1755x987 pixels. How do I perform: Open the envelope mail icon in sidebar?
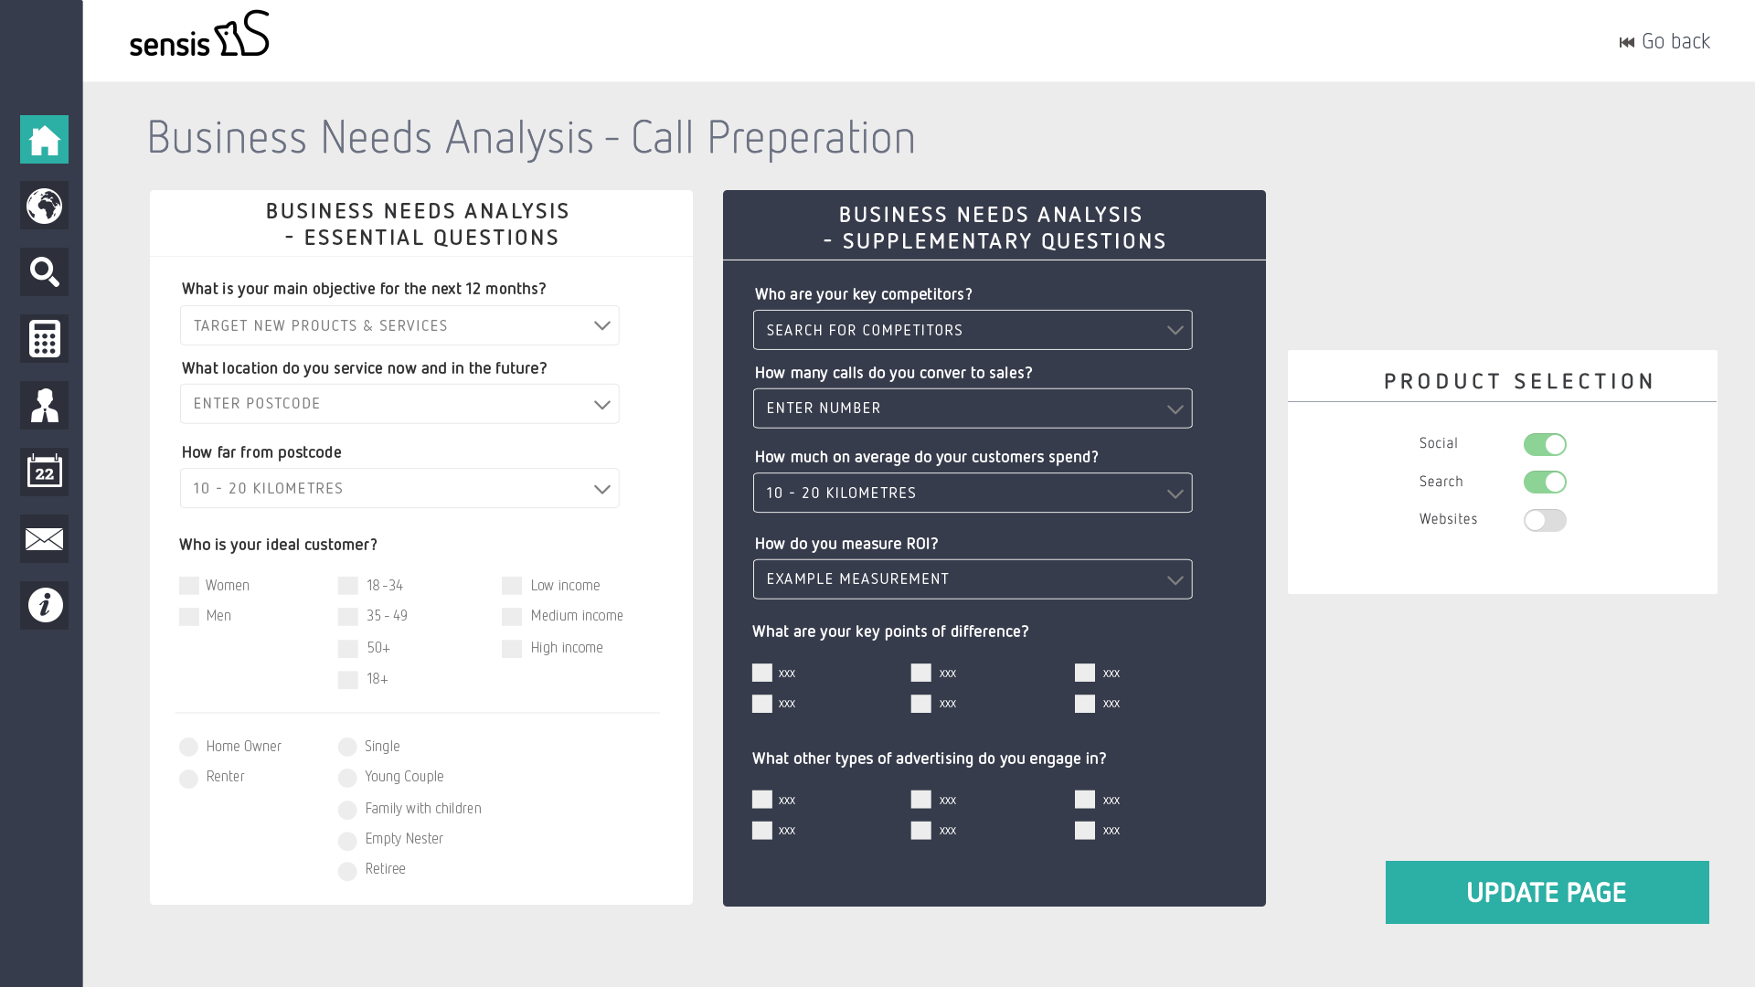pyautogui.click(x=44, y=539)
